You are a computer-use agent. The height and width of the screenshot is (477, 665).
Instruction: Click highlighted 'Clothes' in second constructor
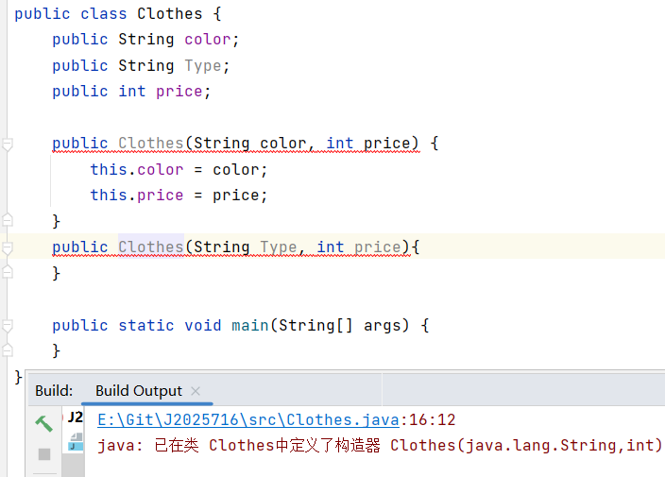pos(150,247)
